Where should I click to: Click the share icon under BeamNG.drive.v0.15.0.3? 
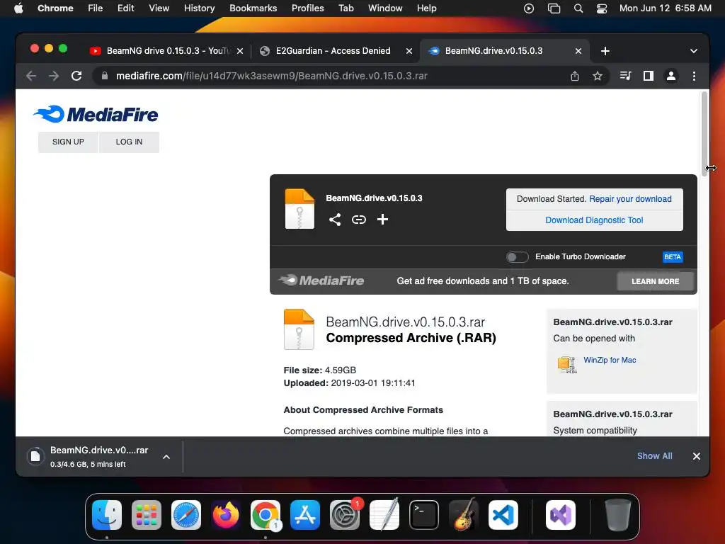click(x=335, y=220)
